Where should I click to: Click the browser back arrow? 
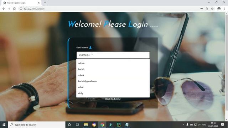point(4,9)
